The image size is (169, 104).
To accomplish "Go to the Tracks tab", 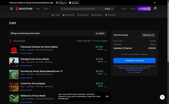I will [56, 15].
